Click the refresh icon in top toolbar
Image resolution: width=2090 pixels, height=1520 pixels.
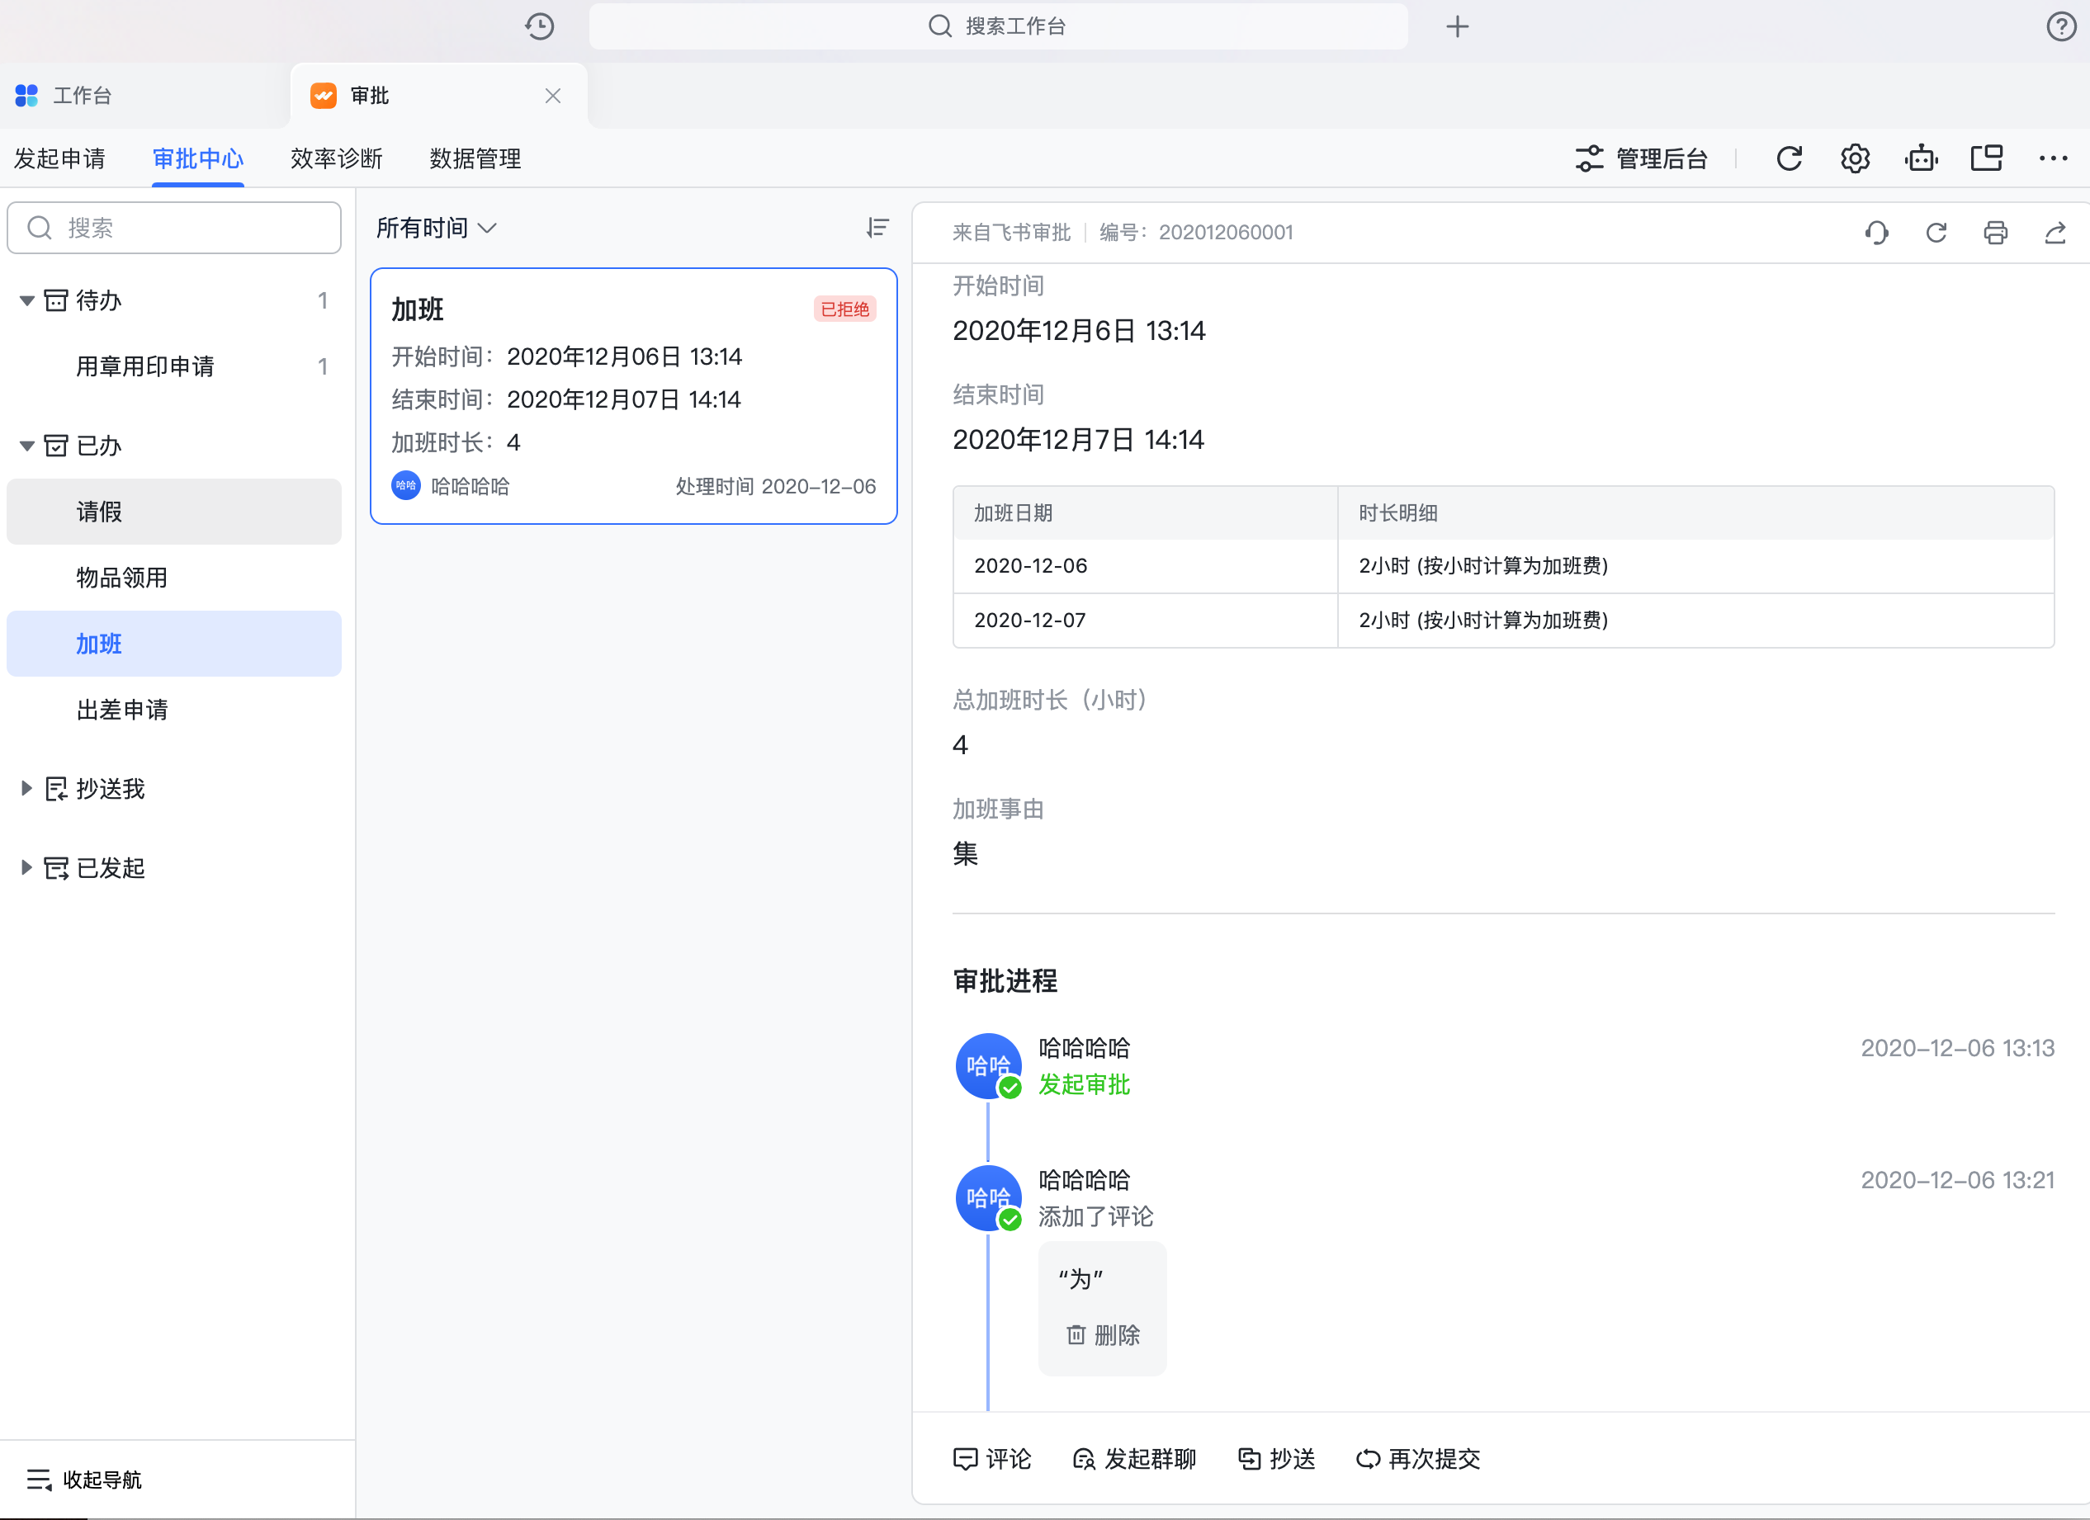(1790, 158)
